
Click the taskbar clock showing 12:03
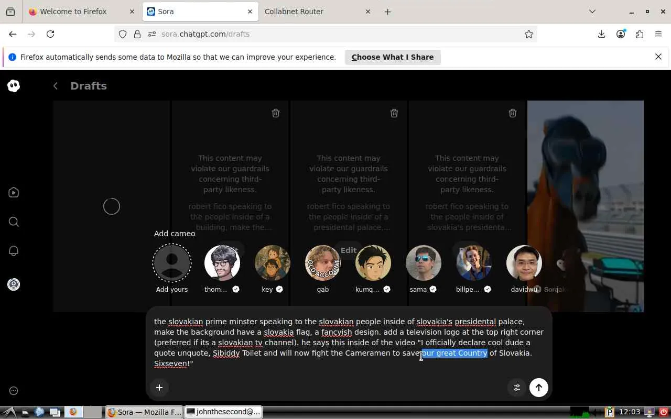point(630,412)
